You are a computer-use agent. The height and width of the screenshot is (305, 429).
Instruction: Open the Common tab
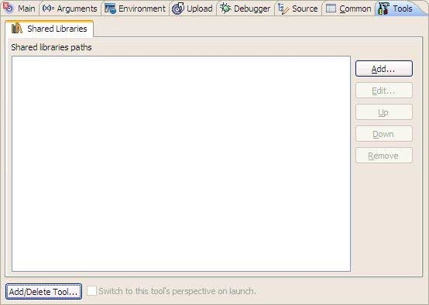[348, 9]
